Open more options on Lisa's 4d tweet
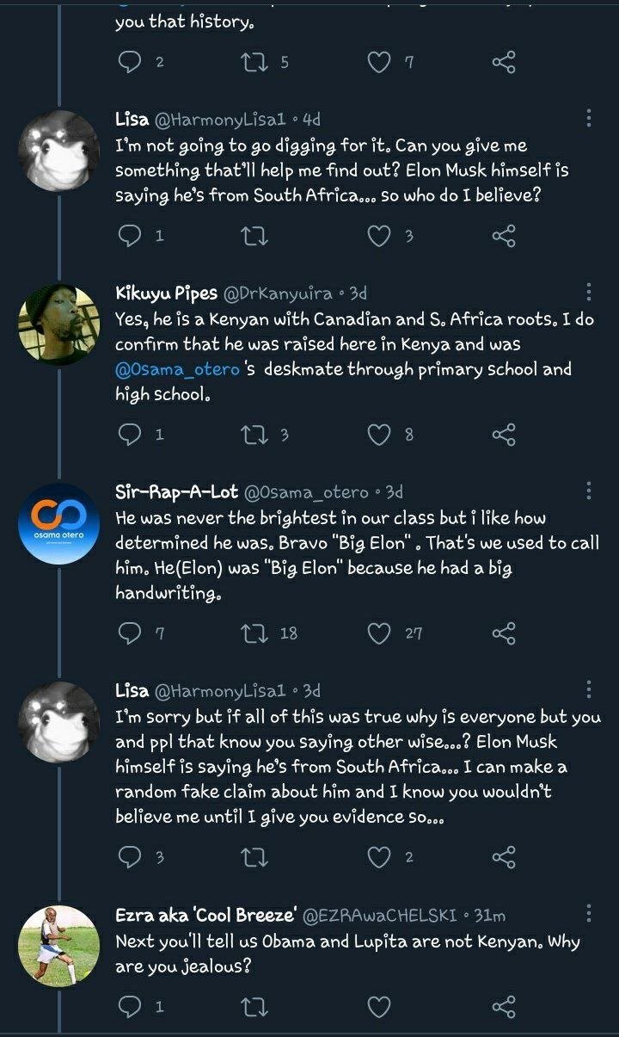619x1037 pixels. (x=589, y=120)
